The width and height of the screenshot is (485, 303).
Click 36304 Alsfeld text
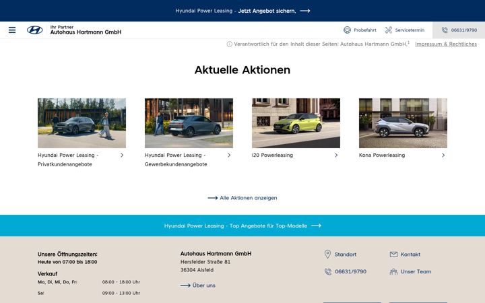click(197, 270)
